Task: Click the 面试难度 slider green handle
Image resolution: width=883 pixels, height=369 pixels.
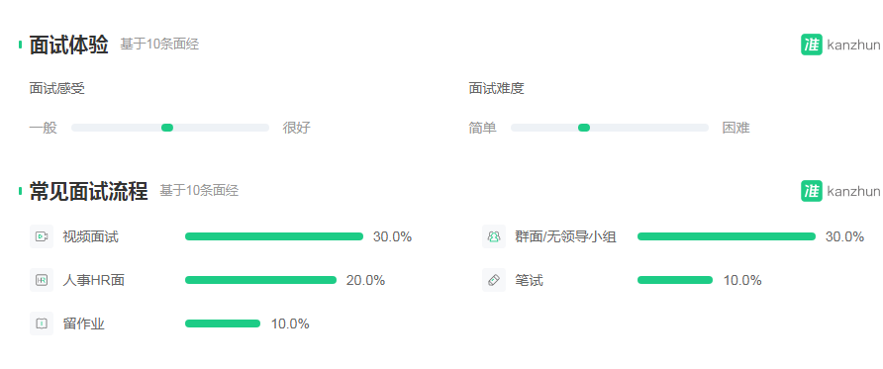Action: (x=584, y=128)
